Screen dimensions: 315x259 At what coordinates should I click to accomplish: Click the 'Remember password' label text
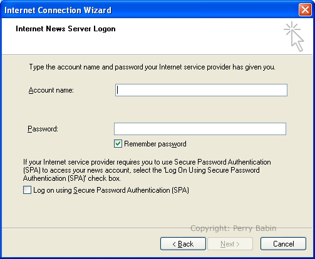[x=155, y=144]
